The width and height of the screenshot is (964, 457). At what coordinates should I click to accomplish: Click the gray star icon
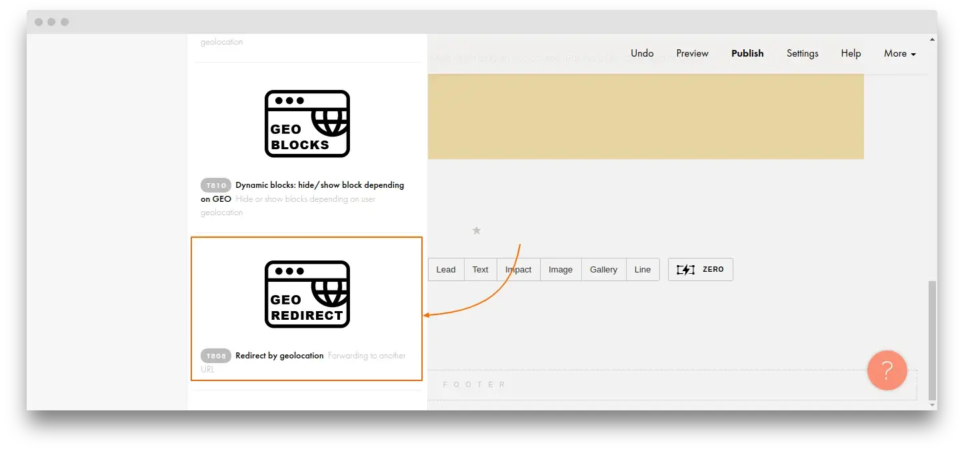coord(476,230)
